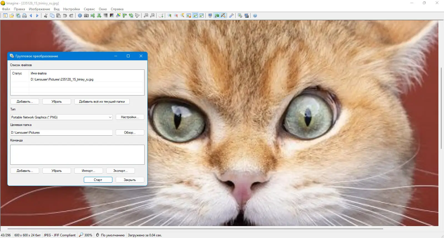Open the Вид menu
Screen dimensions: 444x238
click(x=57, y=9)
